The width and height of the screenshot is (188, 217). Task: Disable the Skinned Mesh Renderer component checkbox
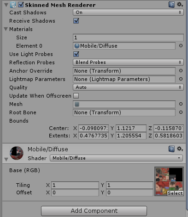point(21,5)
